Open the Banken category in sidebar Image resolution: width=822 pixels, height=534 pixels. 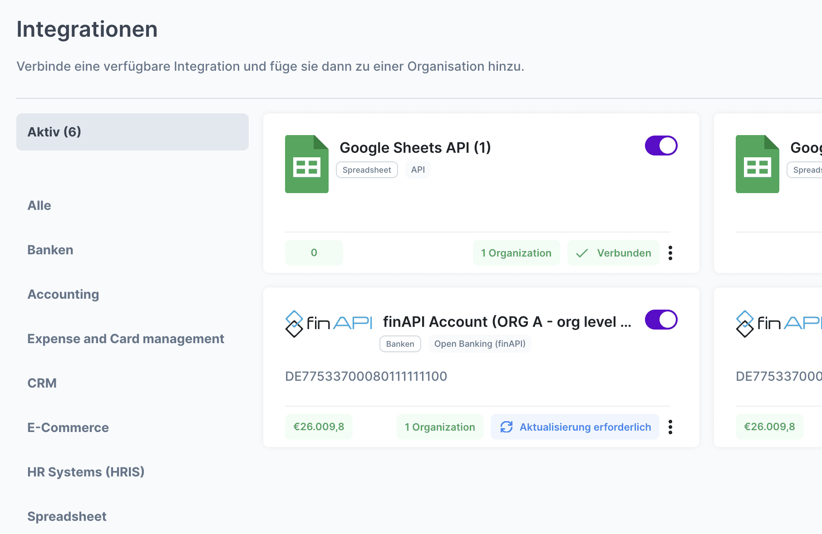click(x=50, y=250)
